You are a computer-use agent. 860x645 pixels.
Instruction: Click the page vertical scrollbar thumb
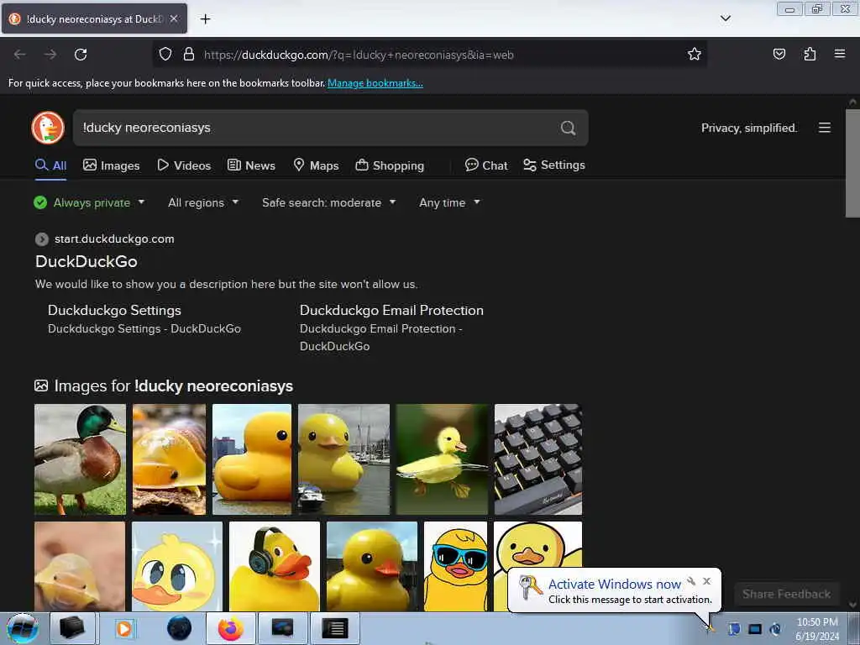[852, 164]
